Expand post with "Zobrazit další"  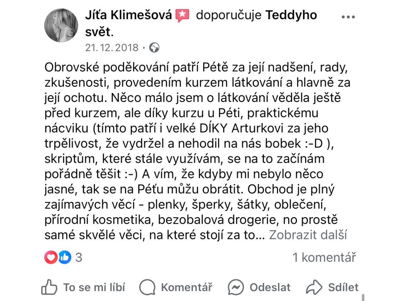[308, 235]
